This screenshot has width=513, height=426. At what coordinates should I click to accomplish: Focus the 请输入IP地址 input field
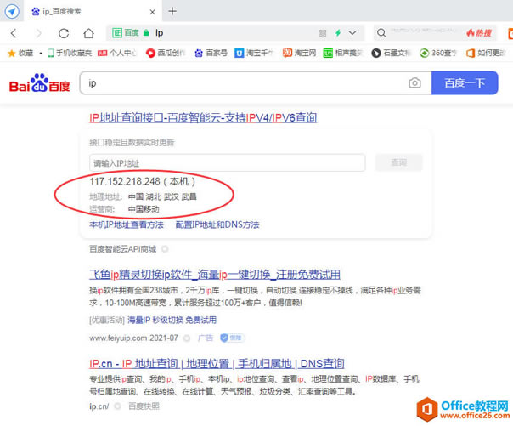(x=228, y=162)
